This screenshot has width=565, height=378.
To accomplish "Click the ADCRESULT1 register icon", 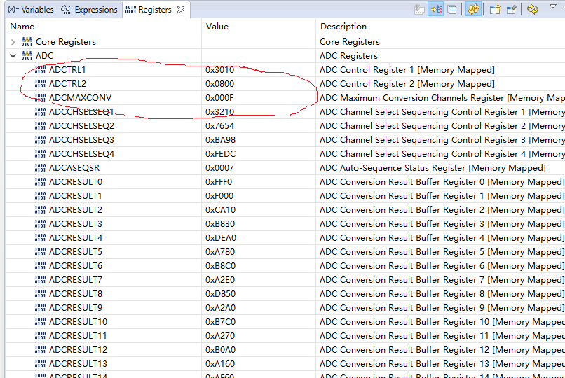I will (40, 196).
